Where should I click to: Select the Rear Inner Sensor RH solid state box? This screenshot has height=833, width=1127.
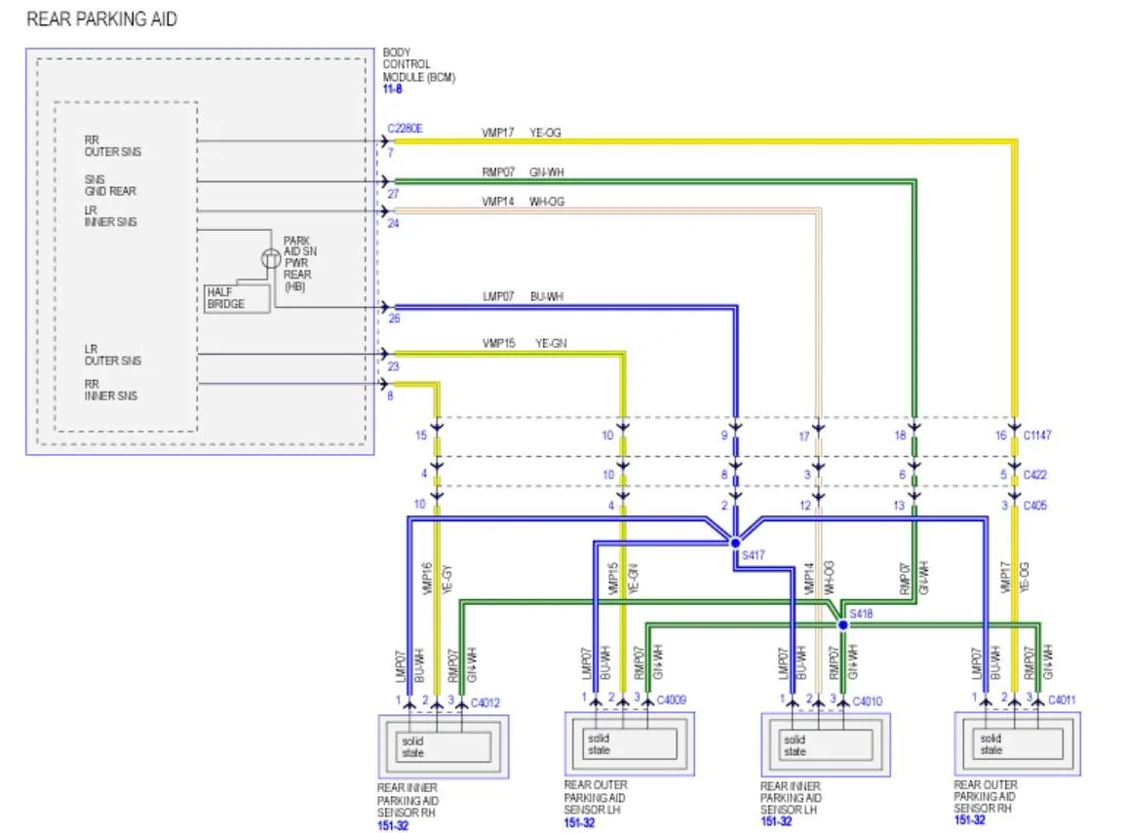444,747
